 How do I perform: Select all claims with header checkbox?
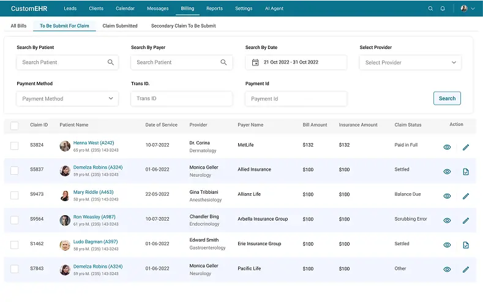point(15,125)
